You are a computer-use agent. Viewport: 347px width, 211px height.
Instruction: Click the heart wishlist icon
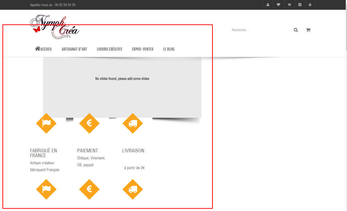(278, 5)
